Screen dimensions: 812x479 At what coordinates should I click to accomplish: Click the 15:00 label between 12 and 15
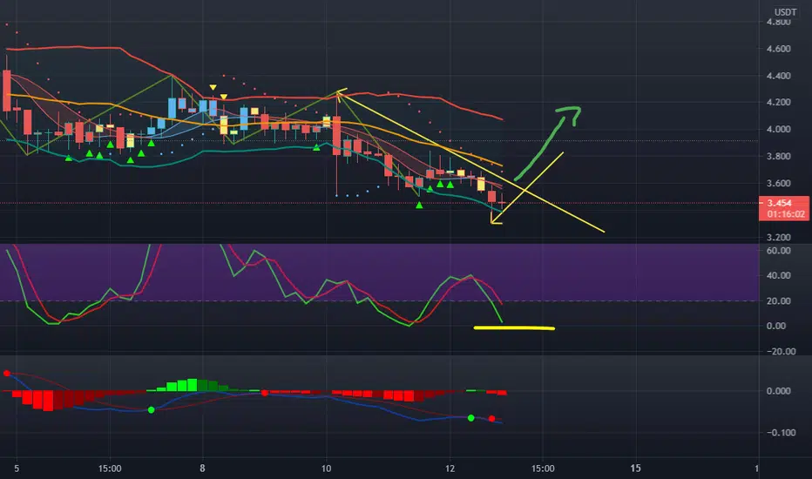click(x=543, y=469)
